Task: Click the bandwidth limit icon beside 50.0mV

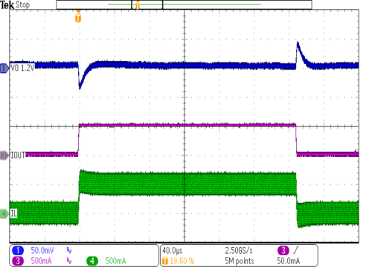Action: pyautogui.click(x=69, y=251)
